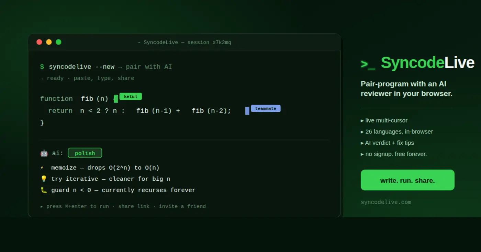Click the closing brace of the function

[x=42, y=123]
